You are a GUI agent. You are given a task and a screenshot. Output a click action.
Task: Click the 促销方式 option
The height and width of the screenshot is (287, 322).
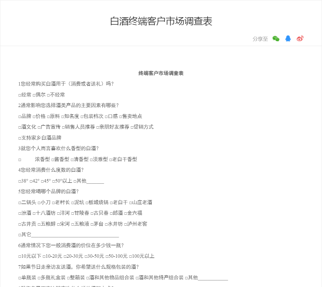click(x=142, y=127)
